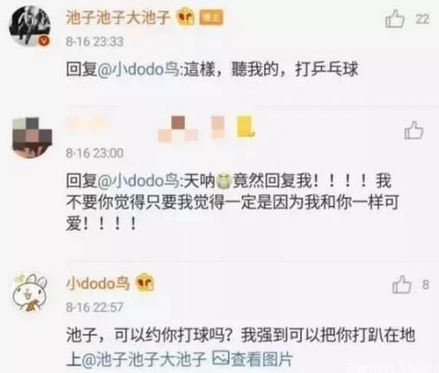The width and height of the screenshot is (439, 373).
Task: Open 池子池子大池子 profile avatar
Action: click(29, 26)
